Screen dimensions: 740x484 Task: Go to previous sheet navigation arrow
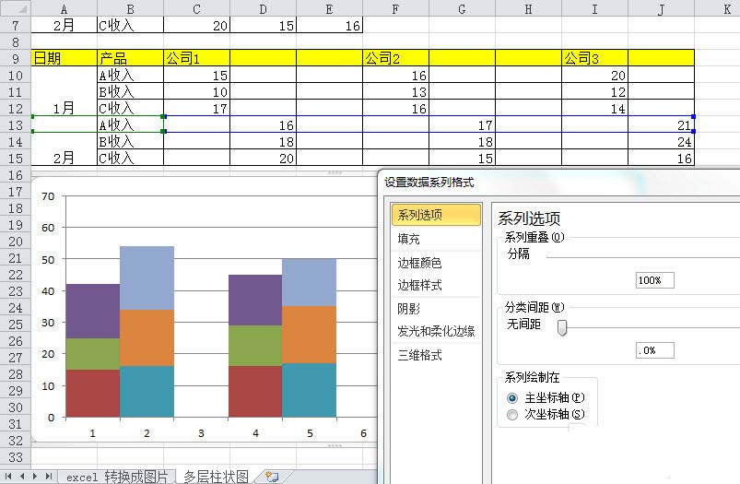[22, 477]
